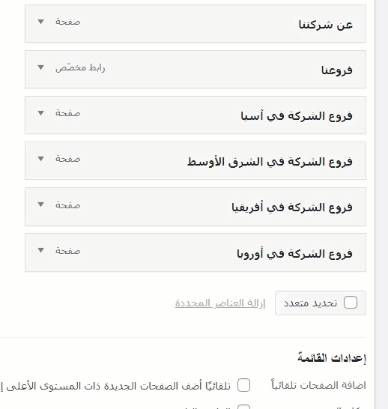Screen dimensions: 388x409
Task: Expand arrow for 'فروع الشركة في الشرق الأوسط'
Action: coord(40,159)
